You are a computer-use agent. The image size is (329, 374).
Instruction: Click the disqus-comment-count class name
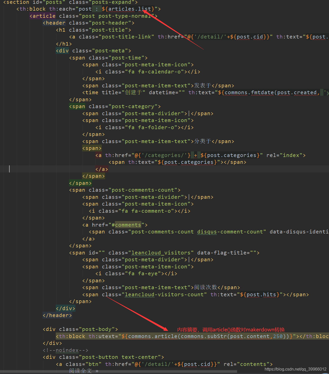230,232
